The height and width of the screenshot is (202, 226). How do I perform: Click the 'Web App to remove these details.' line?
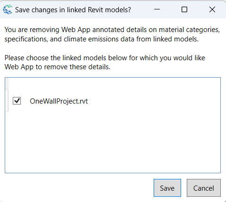tap(57, 67)
